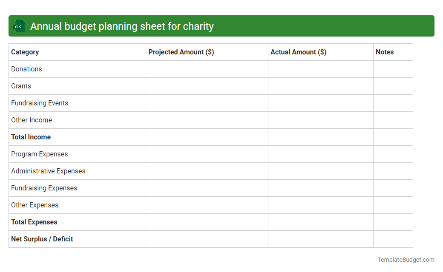Click the Donations row label
This screenshot has width=443, height=272.
click(x=26, y=69)
